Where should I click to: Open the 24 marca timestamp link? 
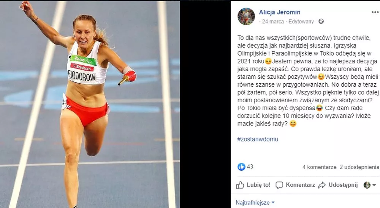coord(273,22)
